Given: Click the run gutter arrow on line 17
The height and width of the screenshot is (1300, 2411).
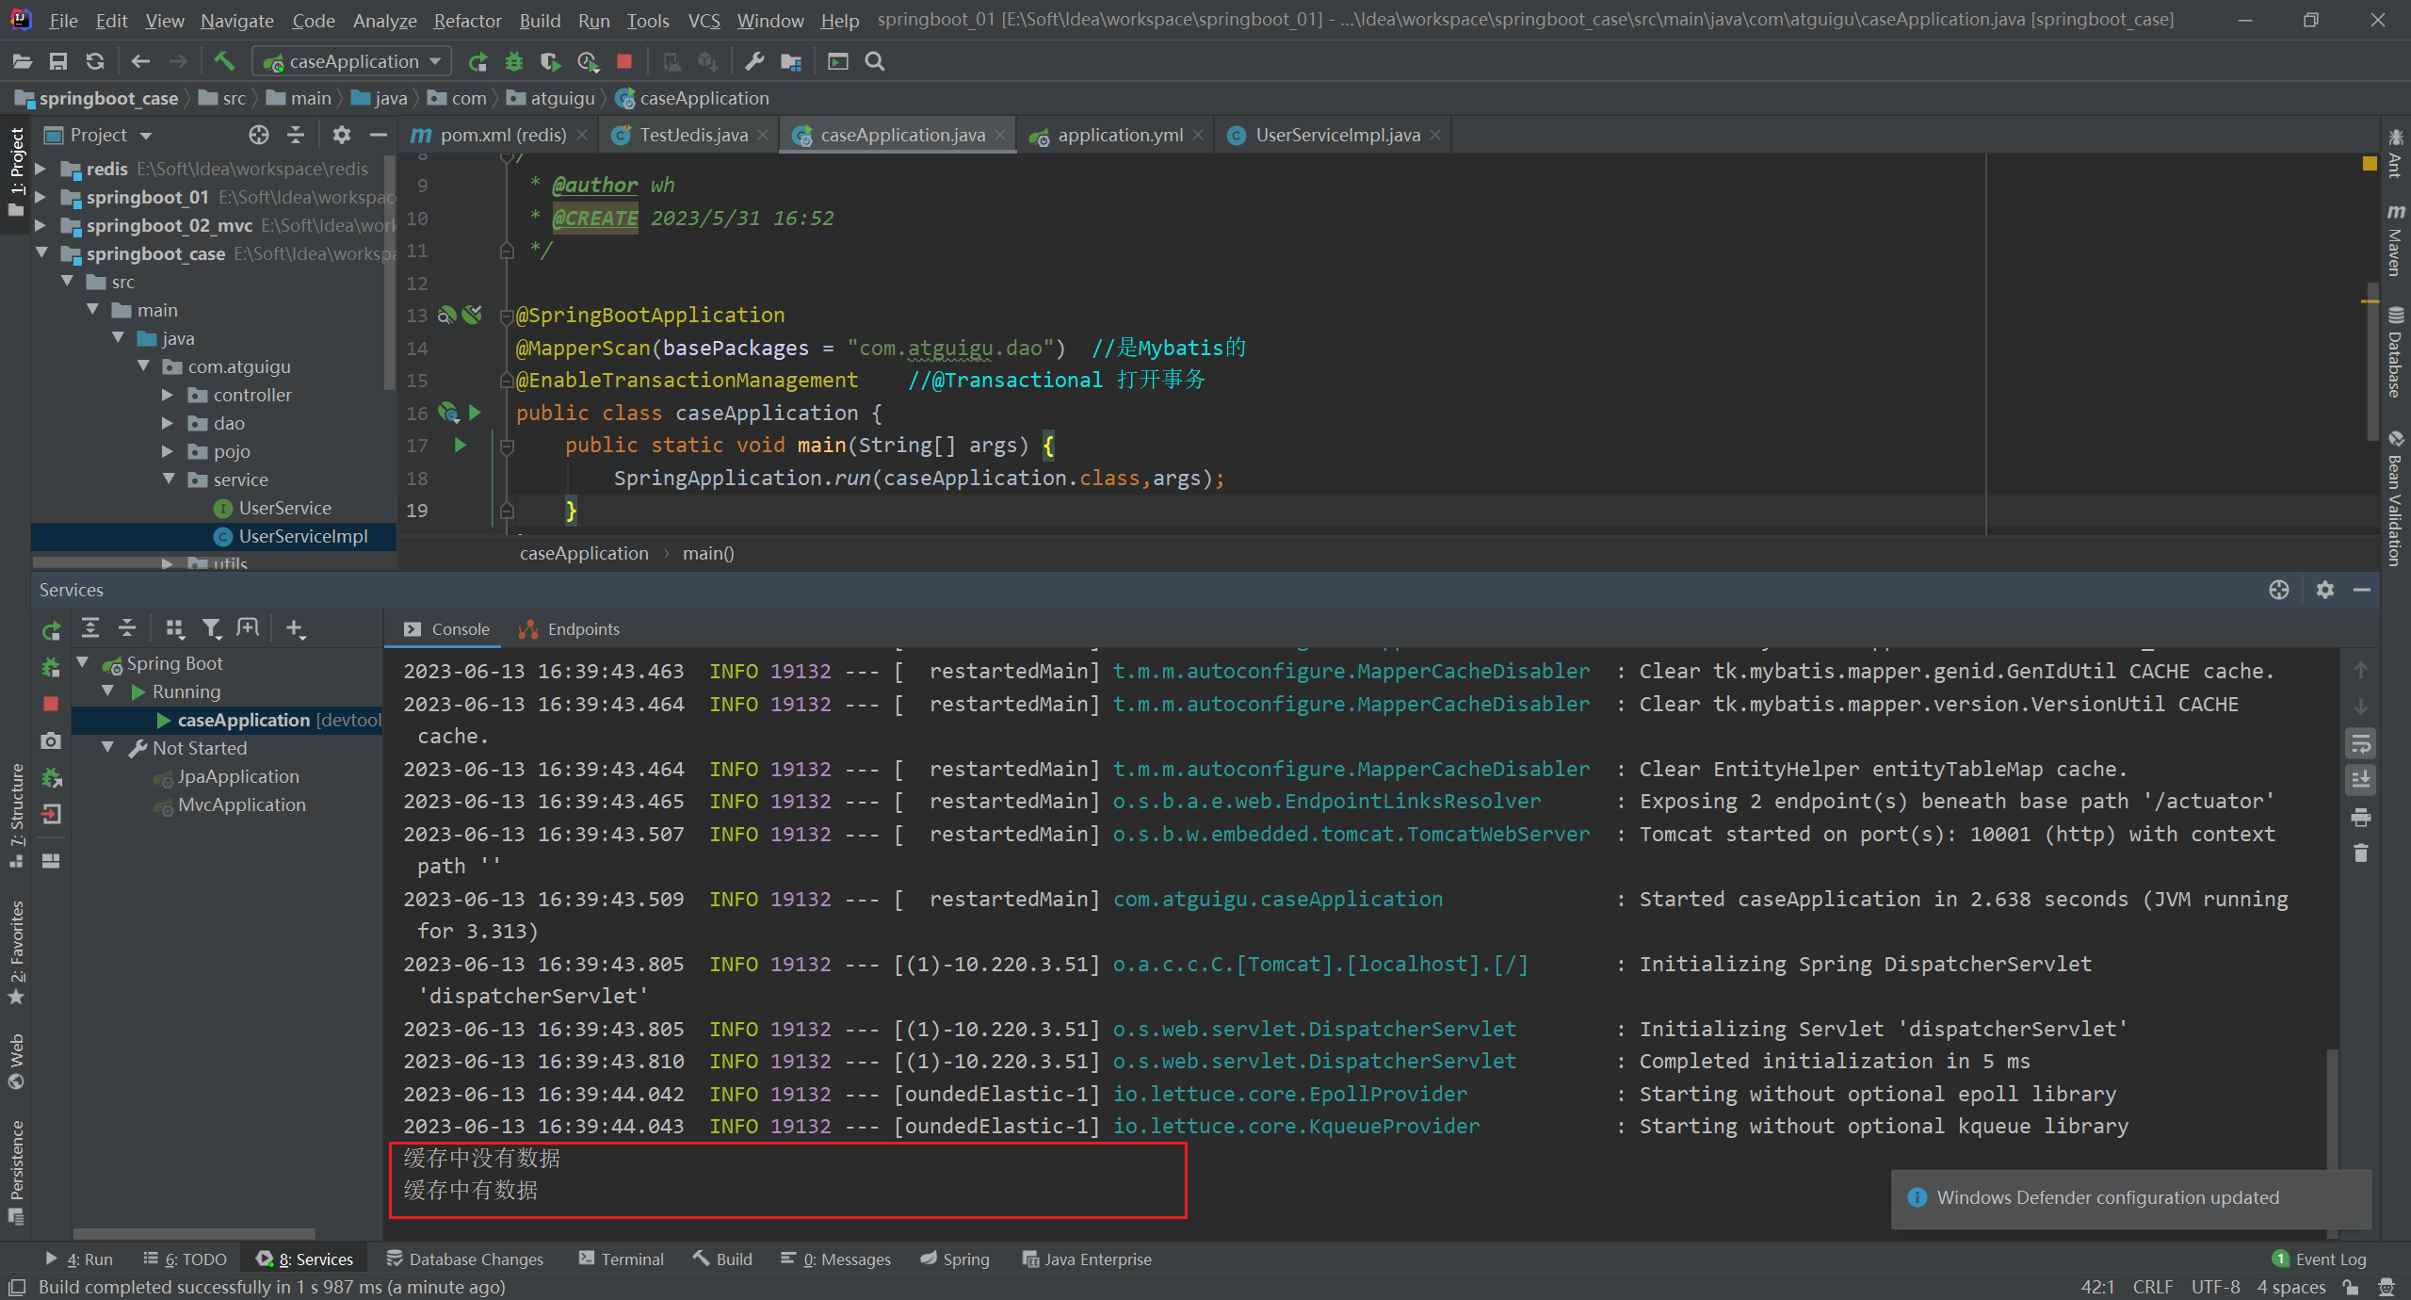Looking at the screenshot, I should pyautogui.click(x=461, y=445).
